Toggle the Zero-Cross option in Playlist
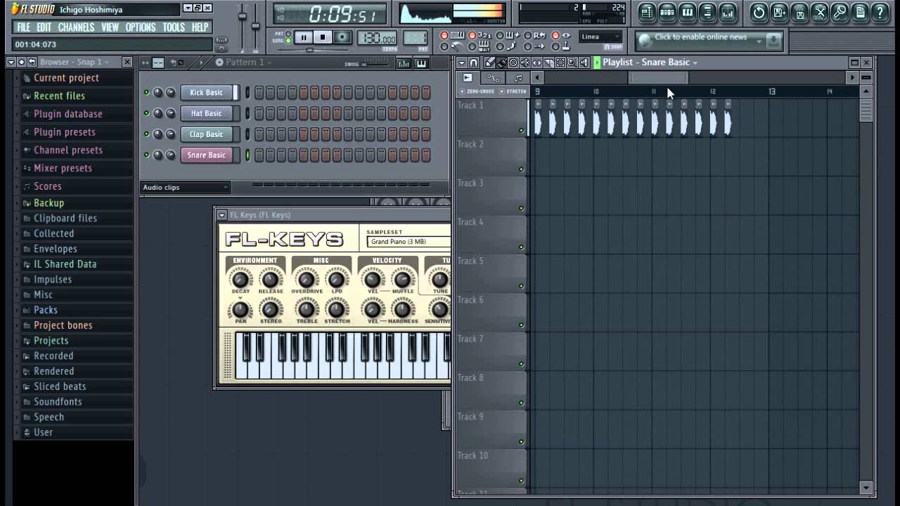 478,91
